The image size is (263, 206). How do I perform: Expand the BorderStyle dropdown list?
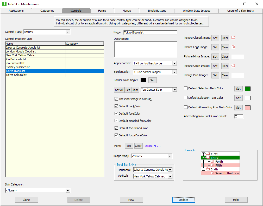(x=174, y=72)
